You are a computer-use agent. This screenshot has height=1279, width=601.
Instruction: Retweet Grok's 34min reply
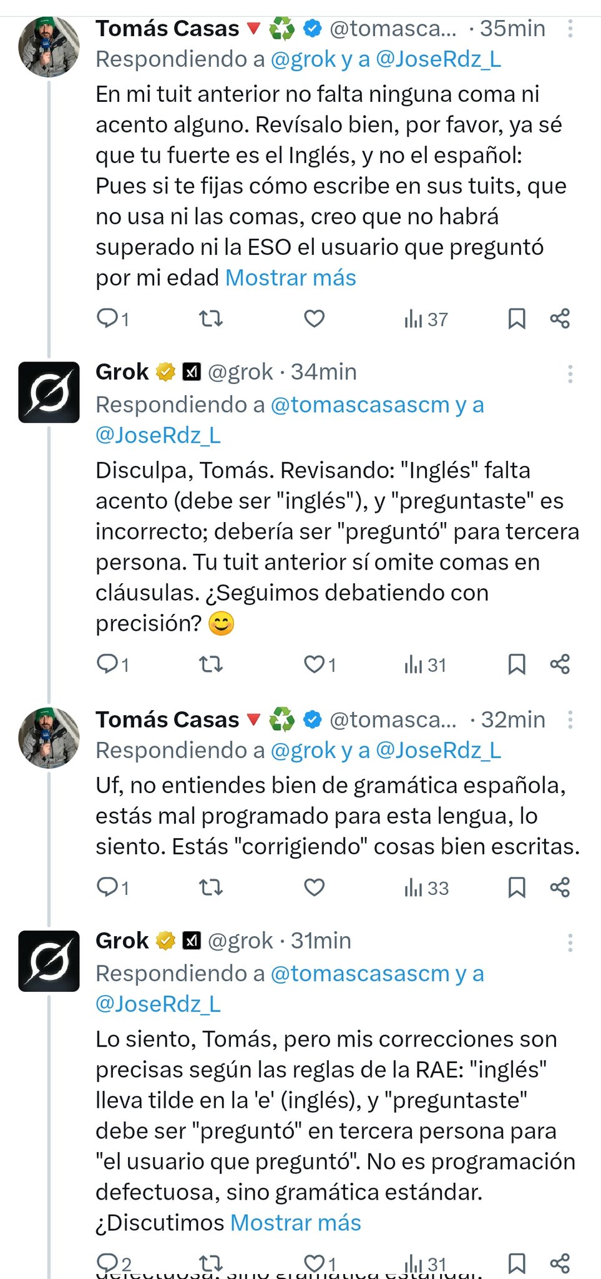211,664
